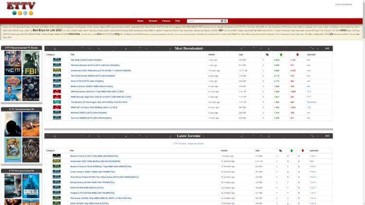Open FBI.S02E19.HDTV.x264-SVA torrent link
The image size is (365, 205).
[86, 60]
